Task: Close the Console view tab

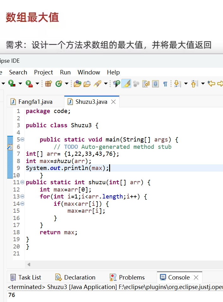Action: click(196, 277)
